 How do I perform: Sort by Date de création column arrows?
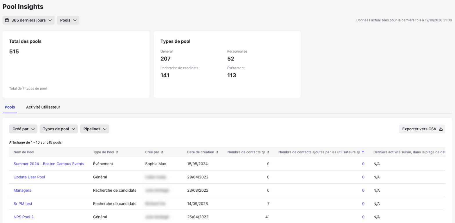(x=216, y=152)
